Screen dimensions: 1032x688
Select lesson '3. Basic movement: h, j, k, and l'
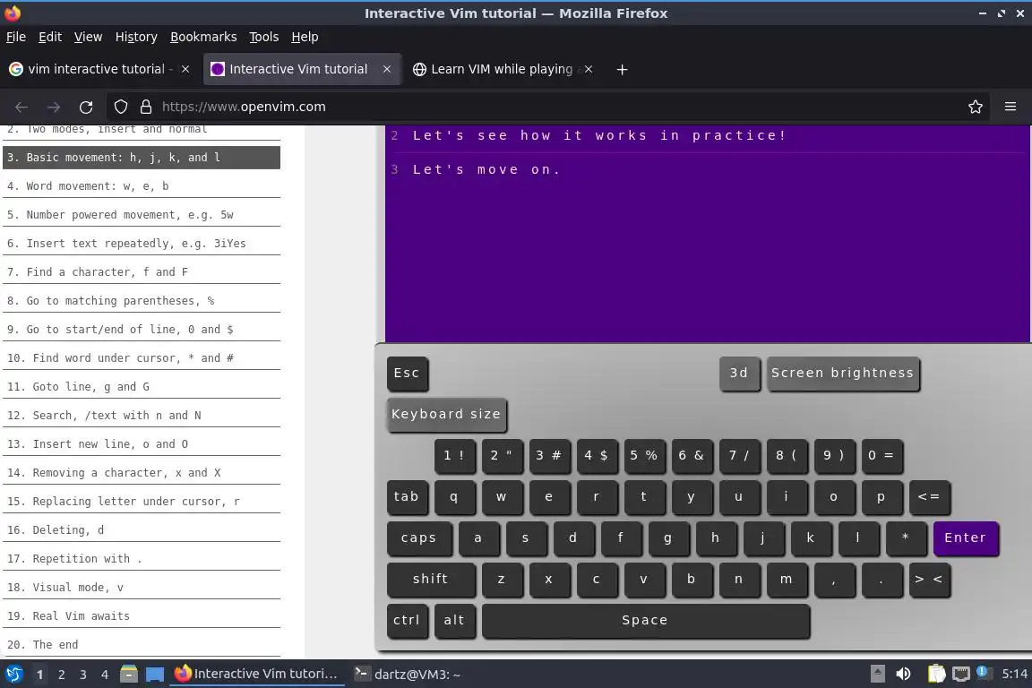(142, 158)
